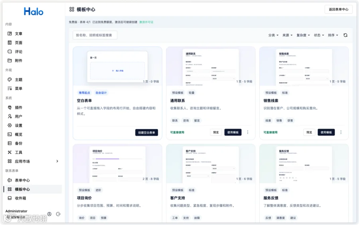Expand the 应用市场 submenu chevron

pos(57,161)
